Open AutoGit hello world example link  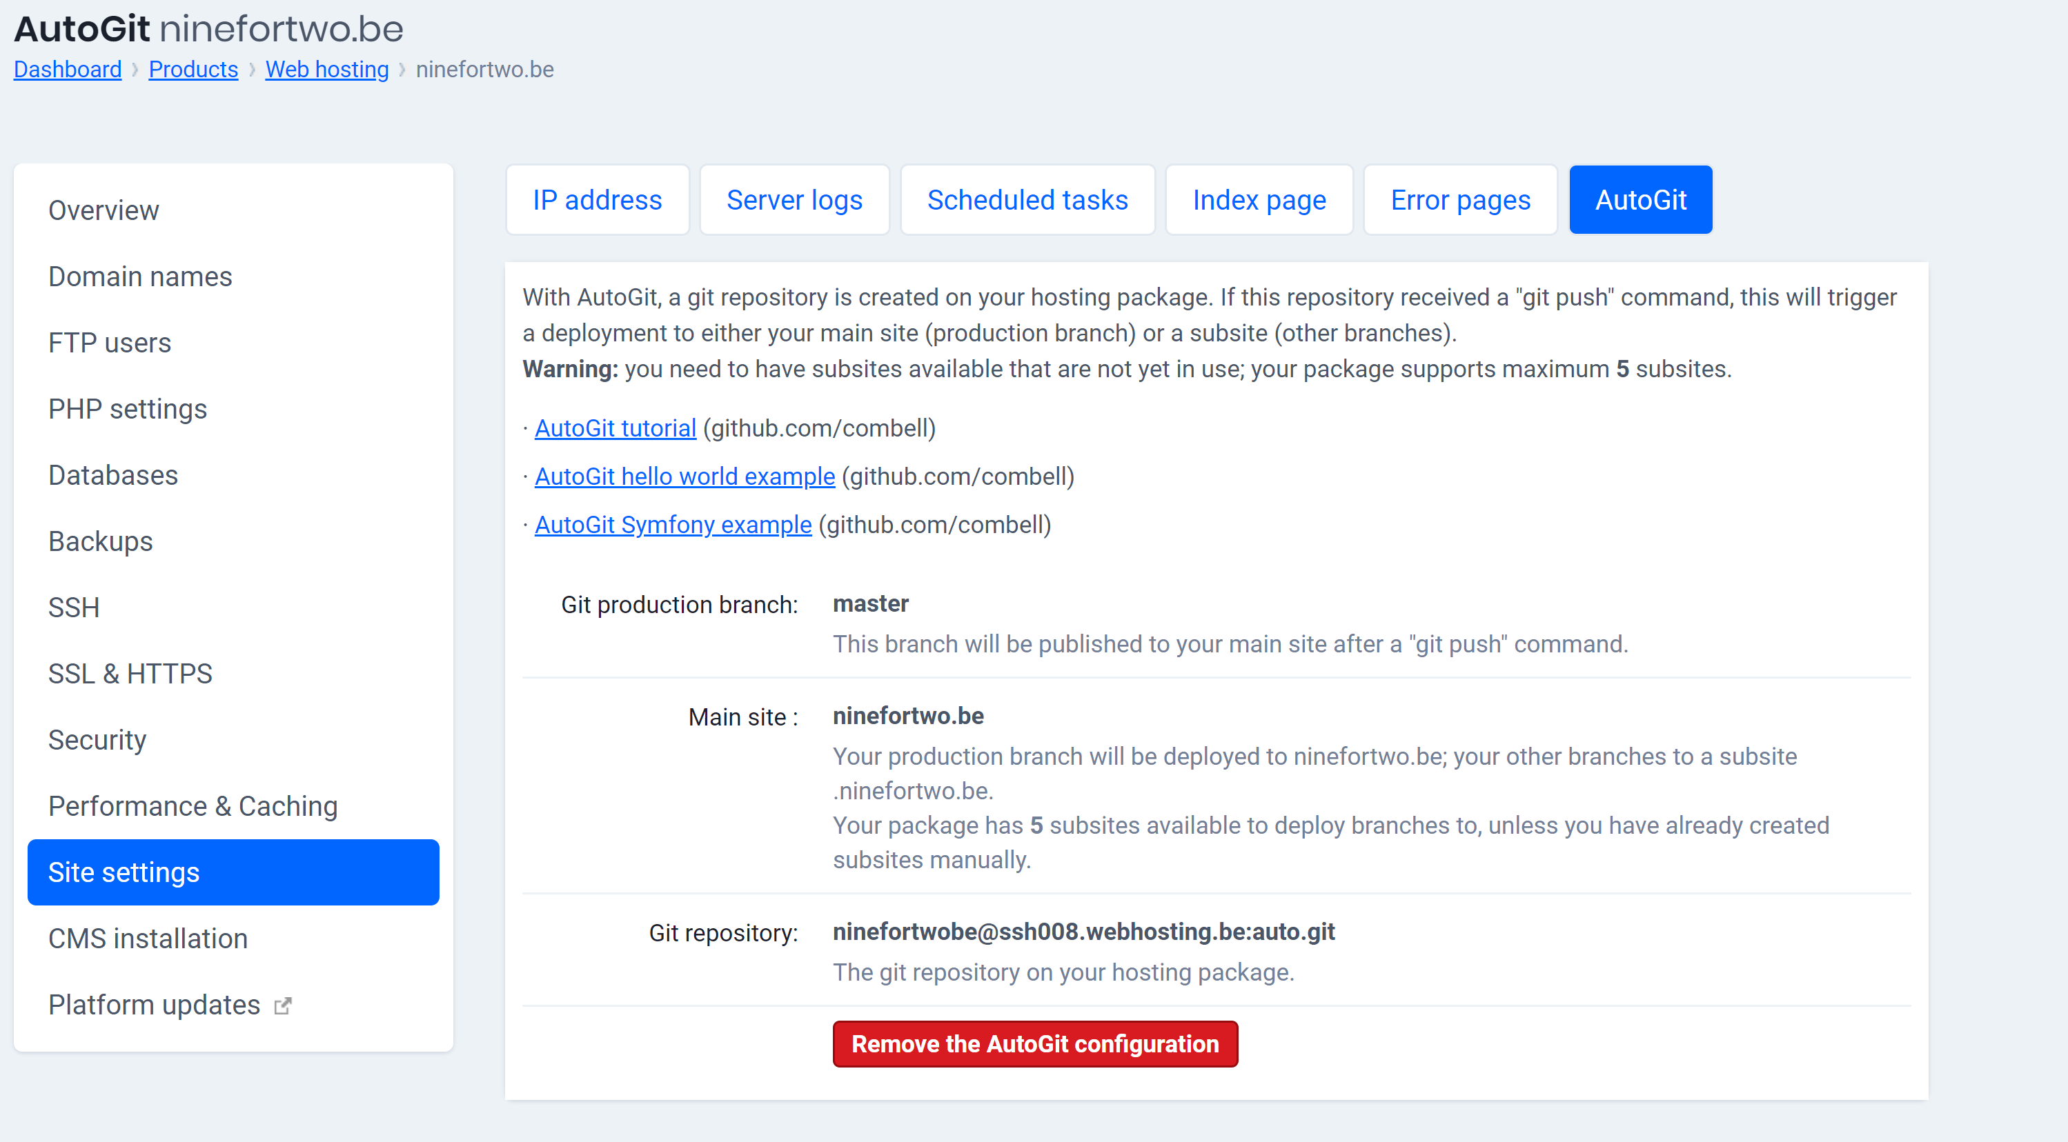pos(685,477)
